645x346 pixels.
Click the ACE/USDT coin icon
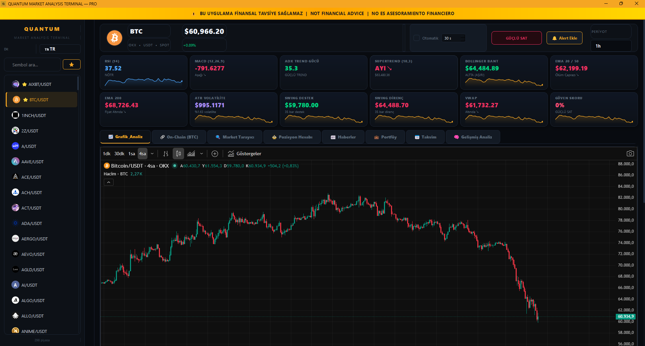15,177
